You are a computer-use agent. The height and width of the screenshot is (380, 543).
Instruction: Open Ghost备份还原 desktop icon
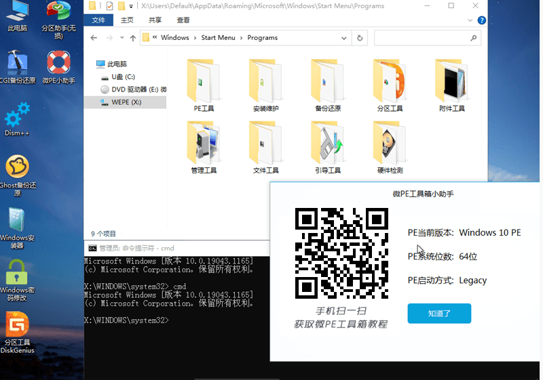[18, 176]
